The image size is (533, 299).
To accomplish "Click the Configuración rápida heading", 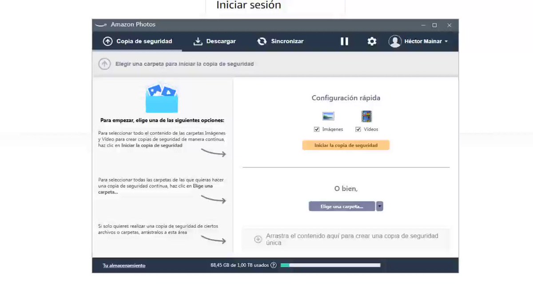I will (346, 98).
